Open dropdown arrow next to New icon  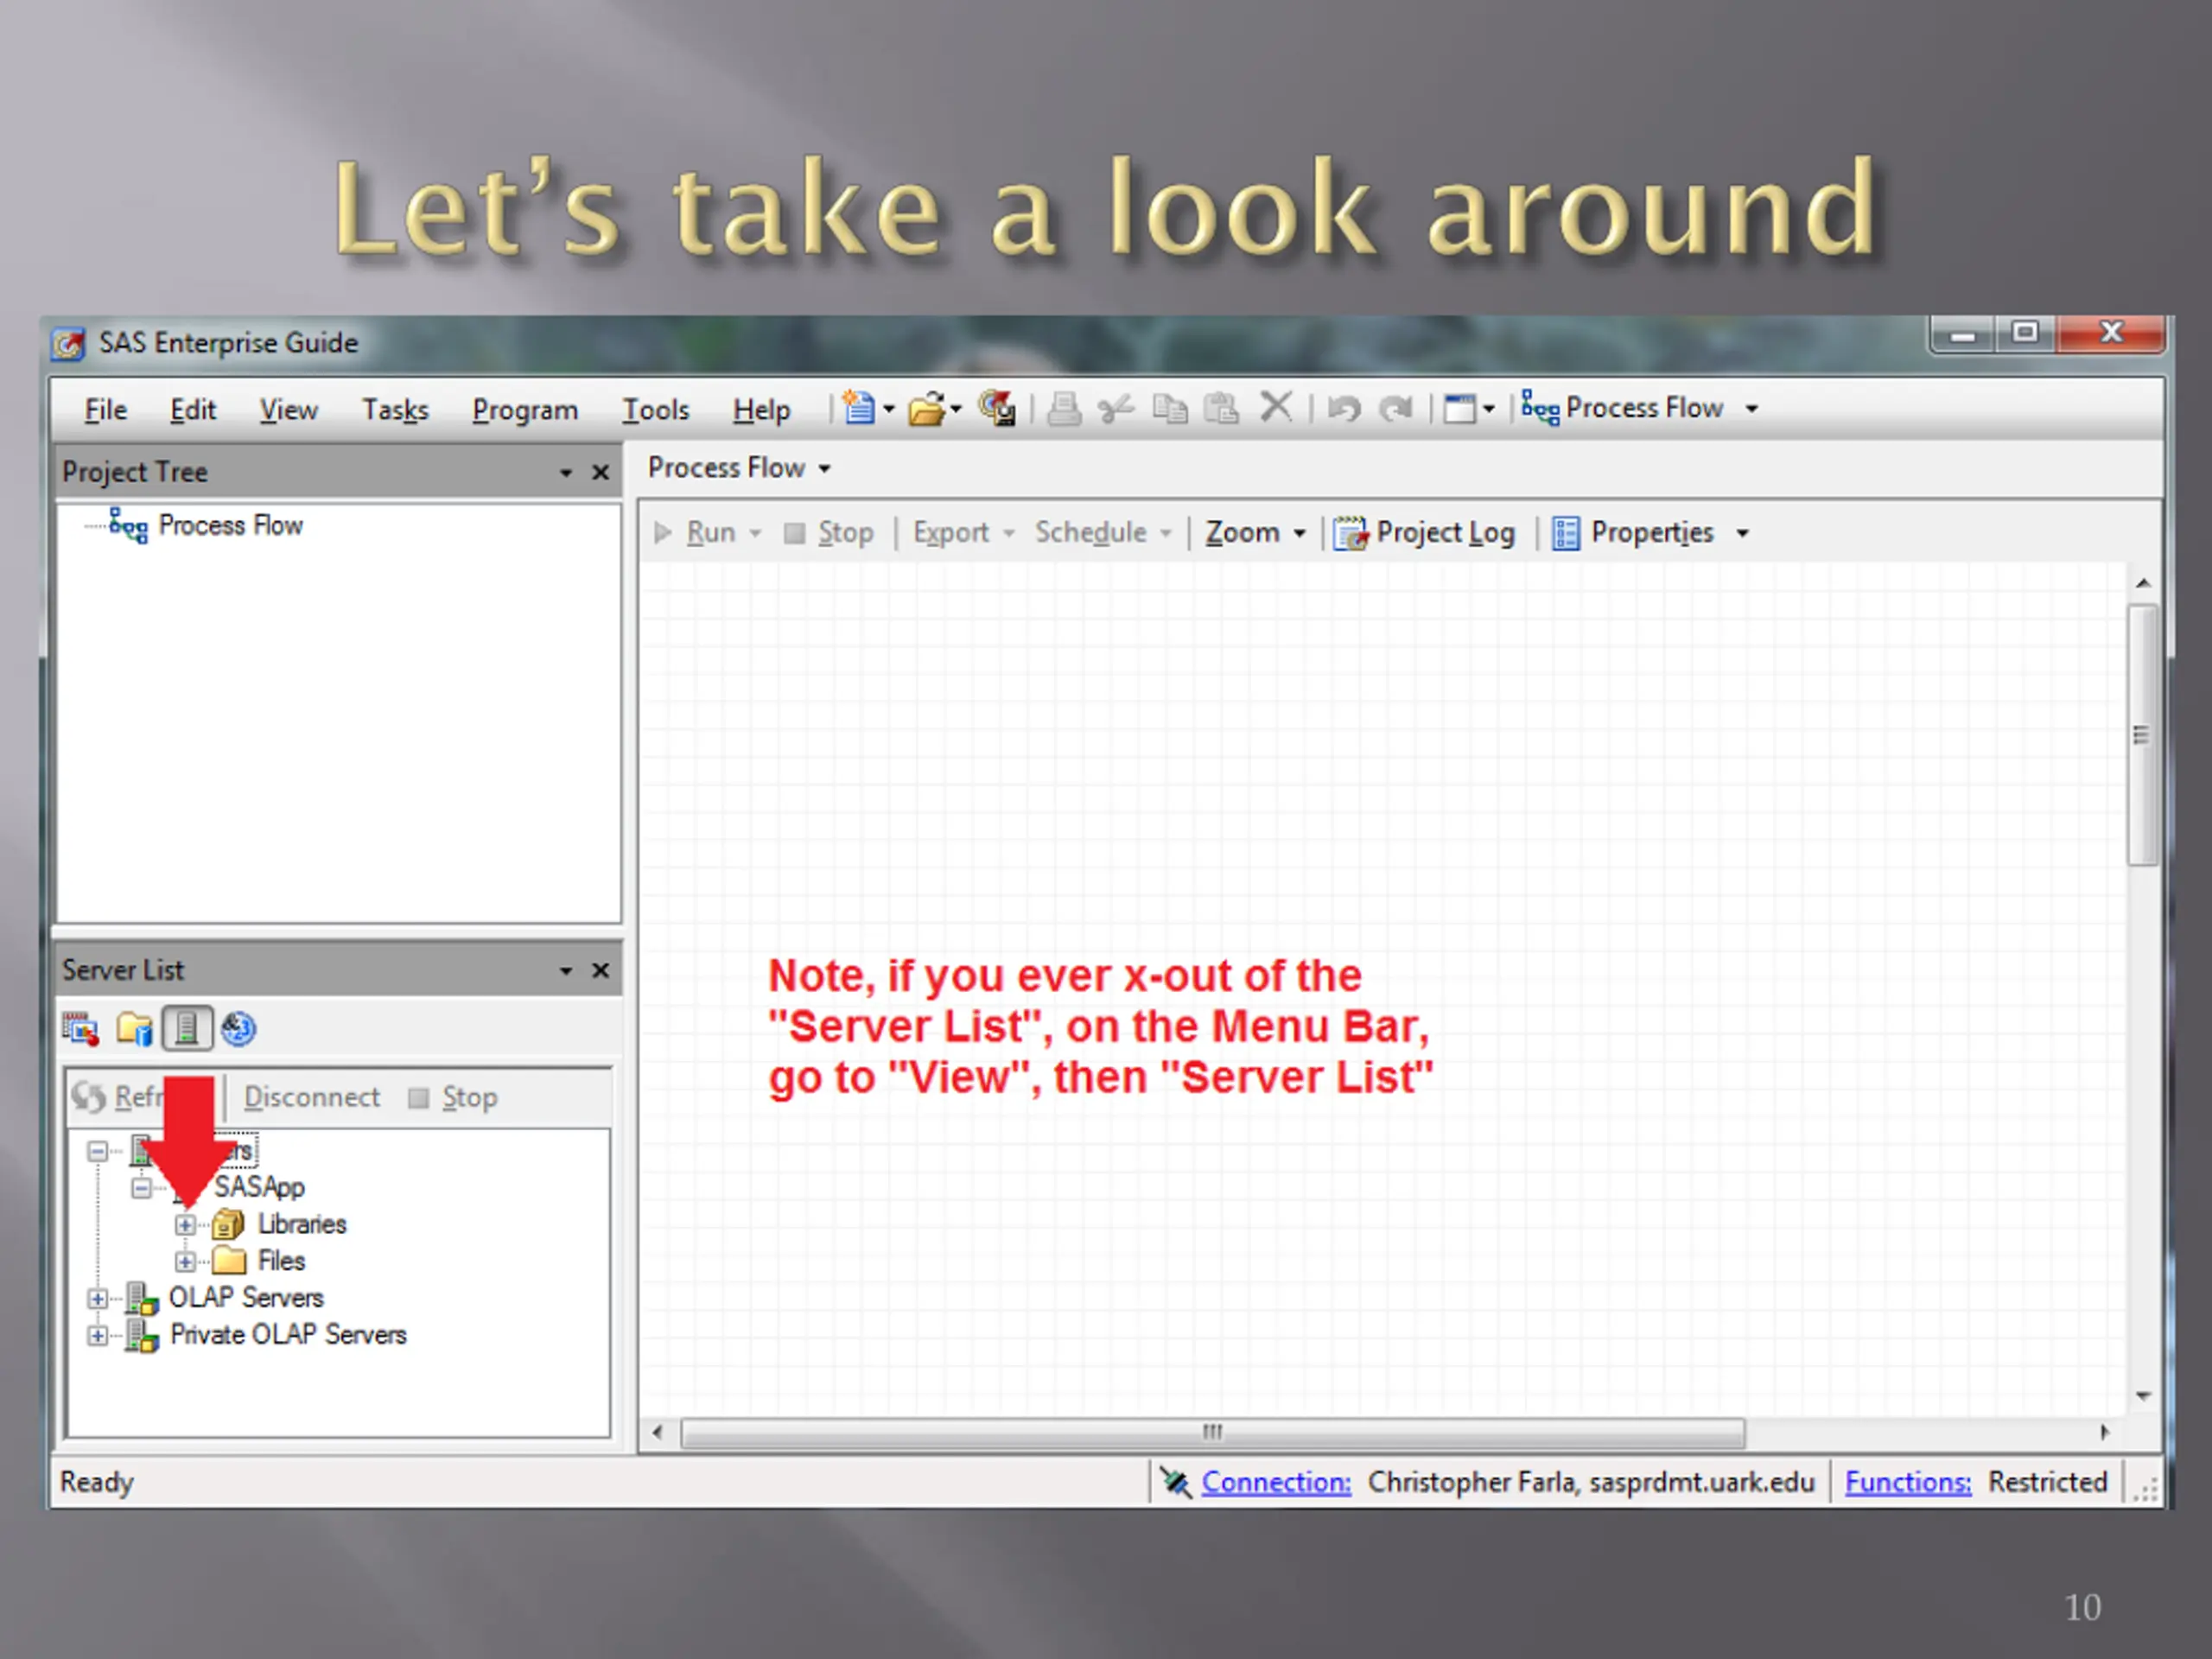click(x=888, y=408)
